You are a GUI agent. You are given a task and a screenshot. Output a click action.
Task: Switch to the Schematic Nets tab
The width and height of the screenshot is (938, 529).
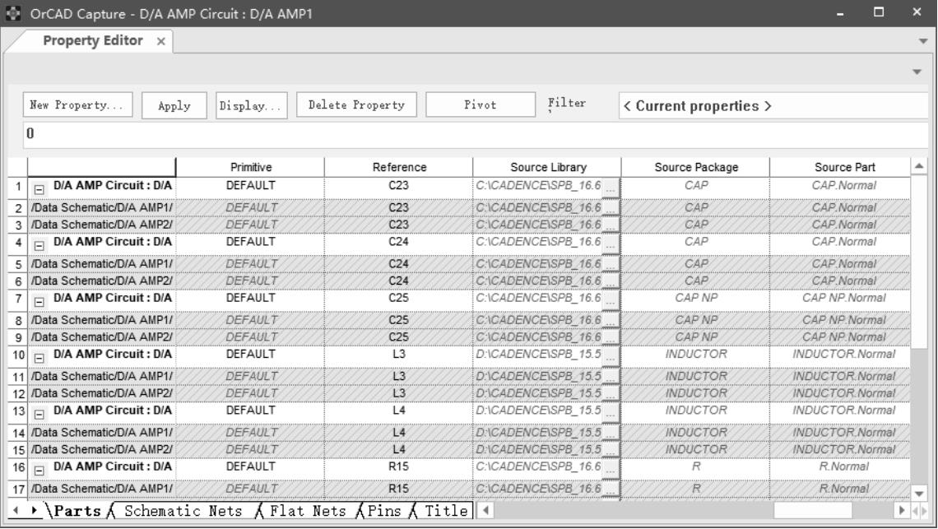click(183, 511)
